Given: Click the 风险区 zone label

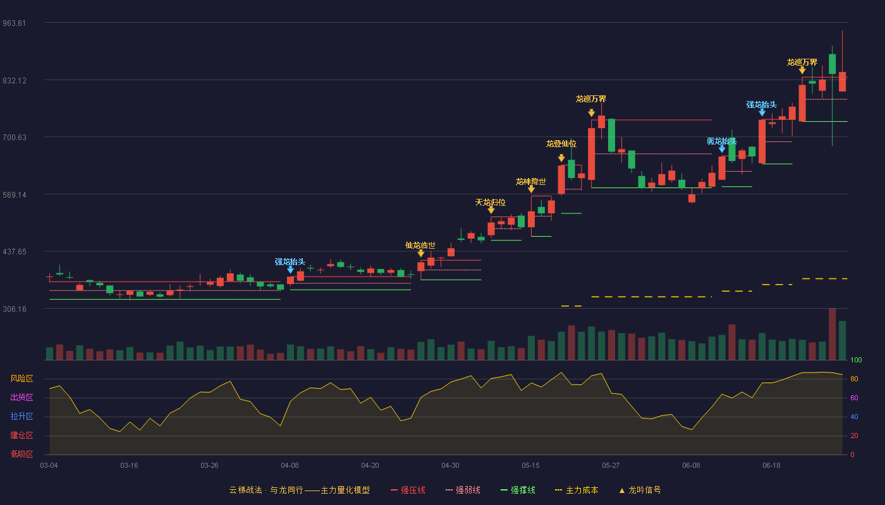Looking at the screenshot, I should click(21, 379).
